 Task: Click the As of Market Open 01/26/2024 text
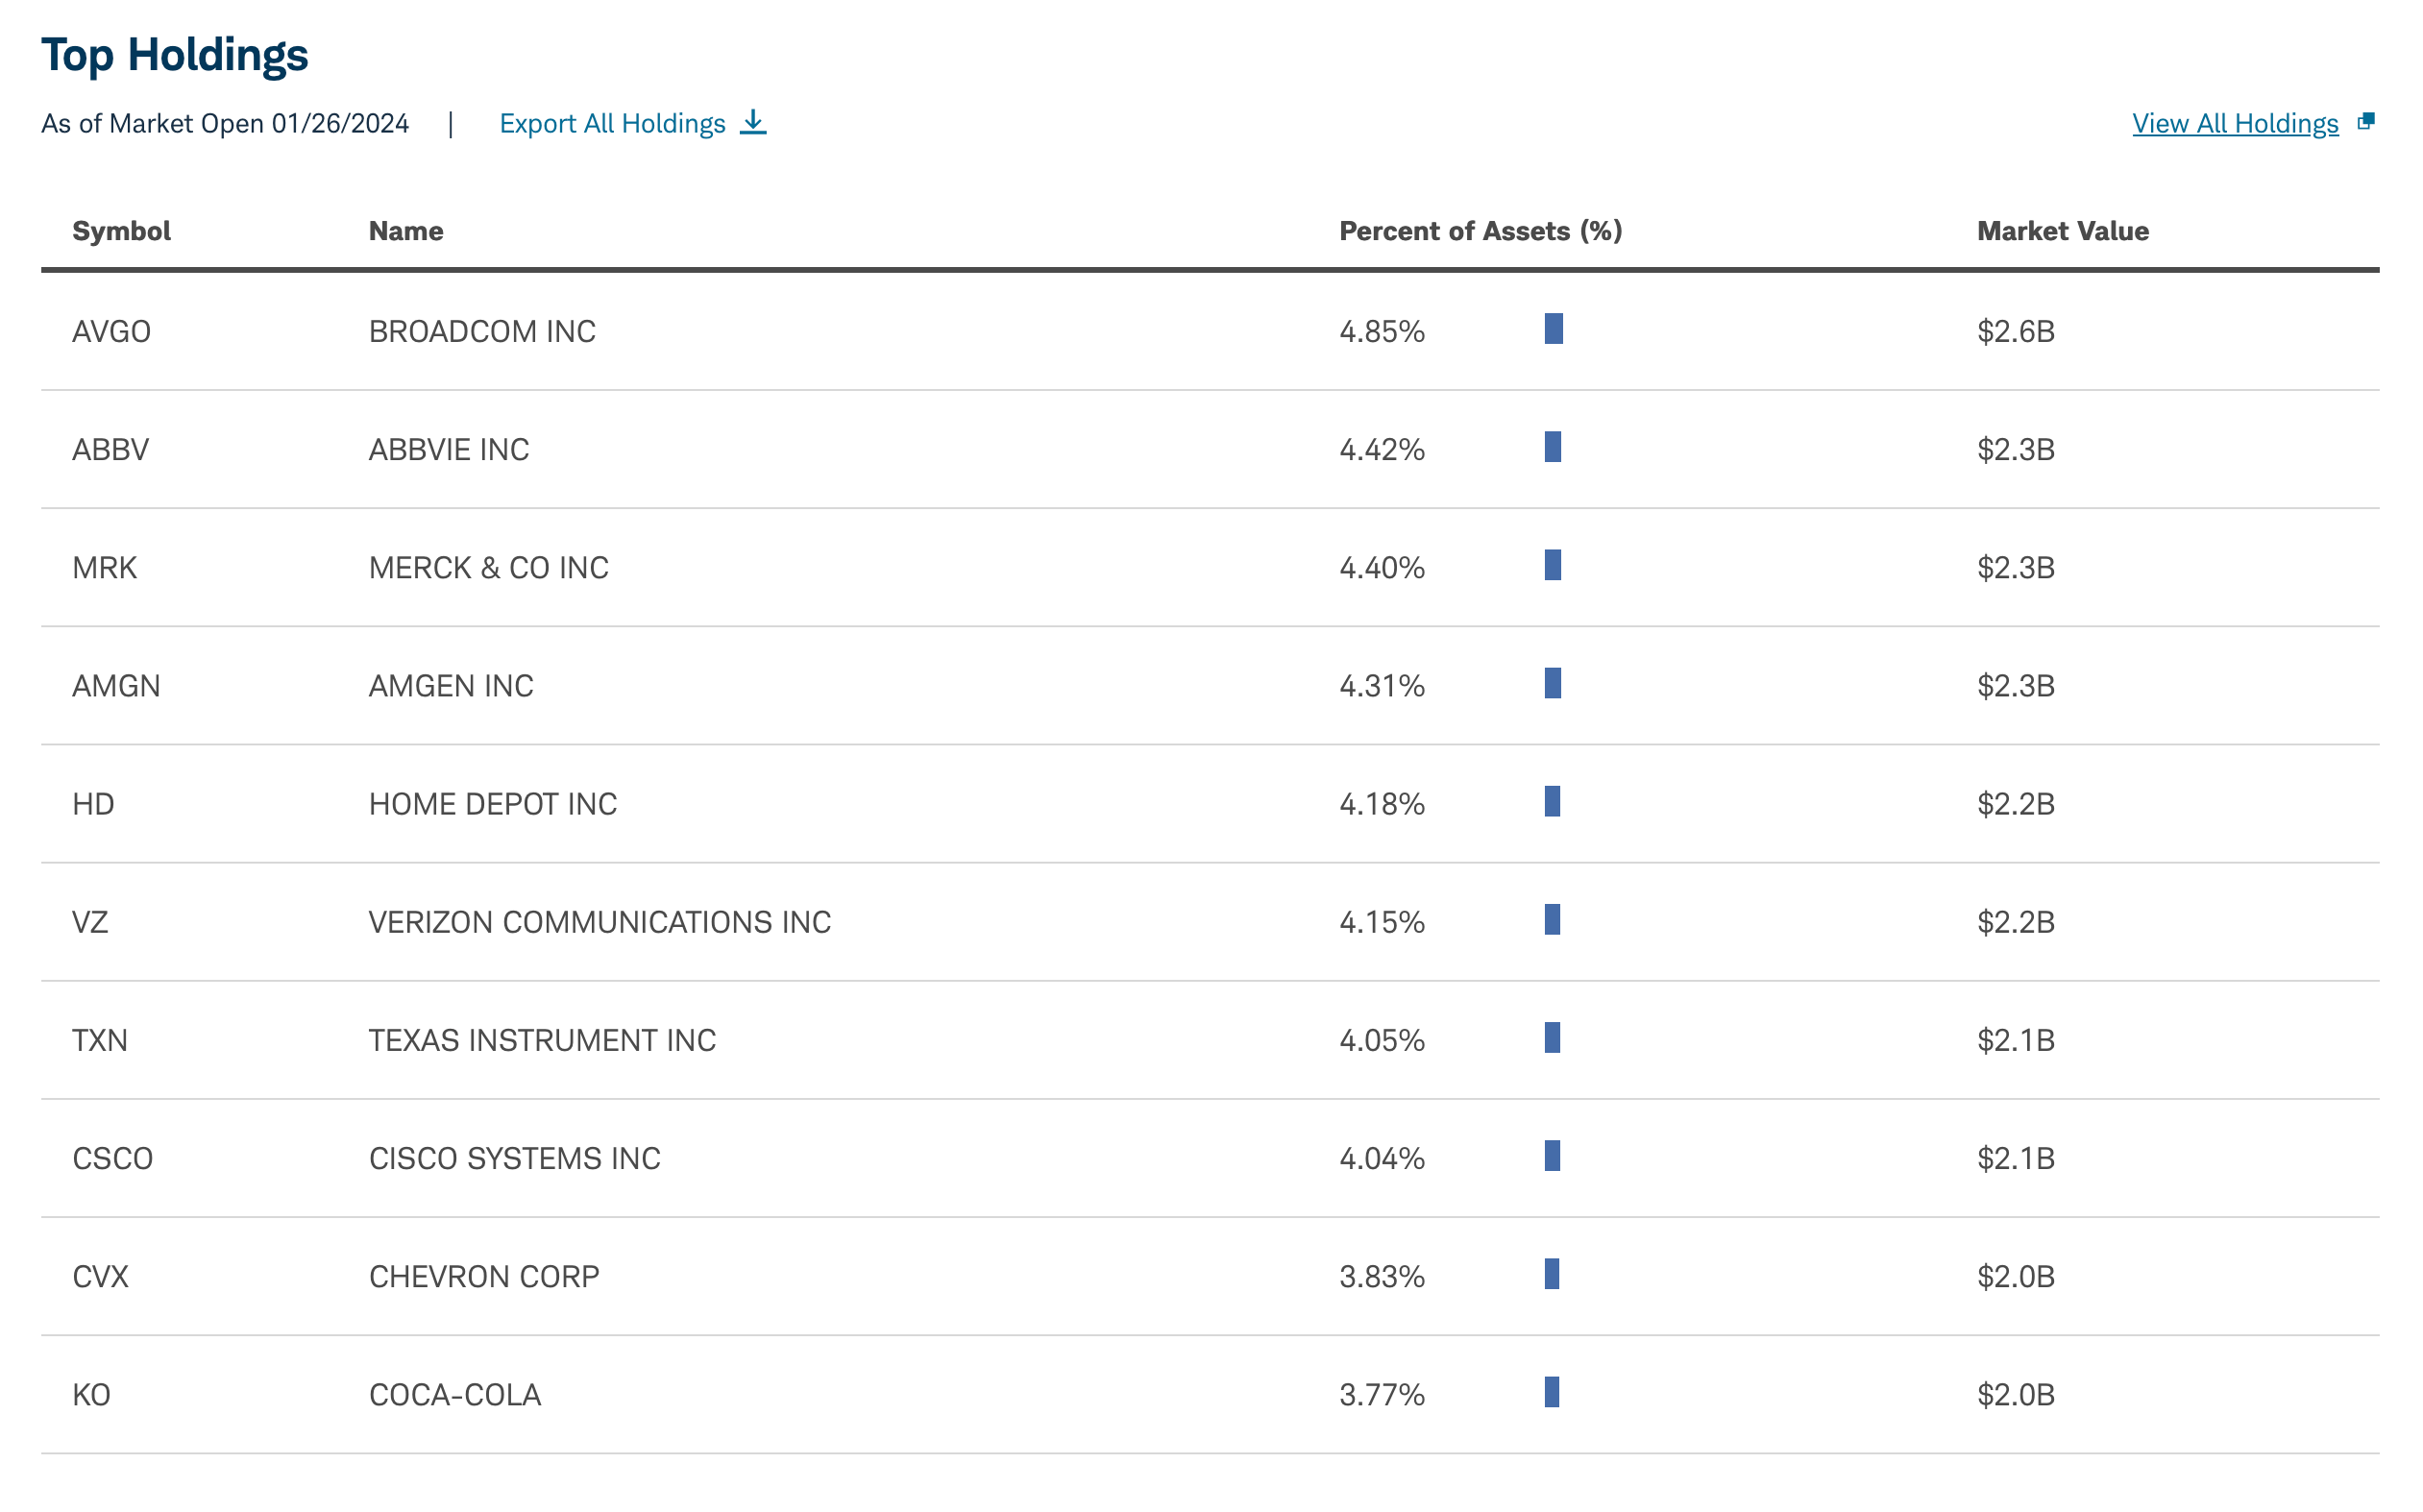click(225, 124)
